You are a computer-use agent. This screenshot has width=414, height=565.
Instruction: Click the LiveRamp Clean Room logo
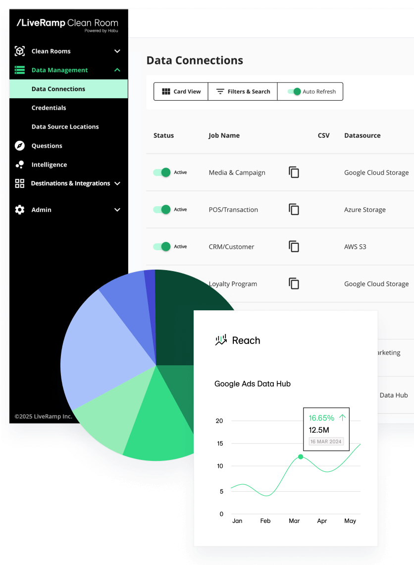(67, 25)
